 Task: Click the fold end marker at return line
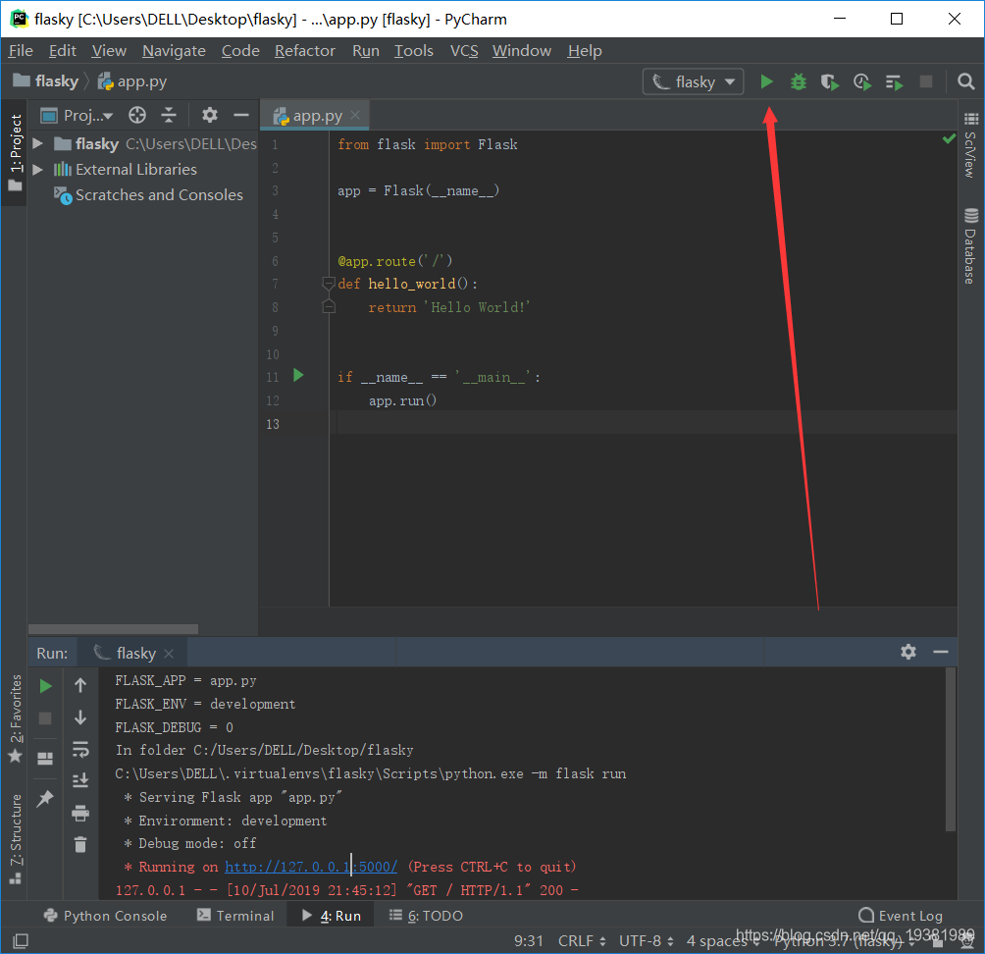(x=328, y=306)
